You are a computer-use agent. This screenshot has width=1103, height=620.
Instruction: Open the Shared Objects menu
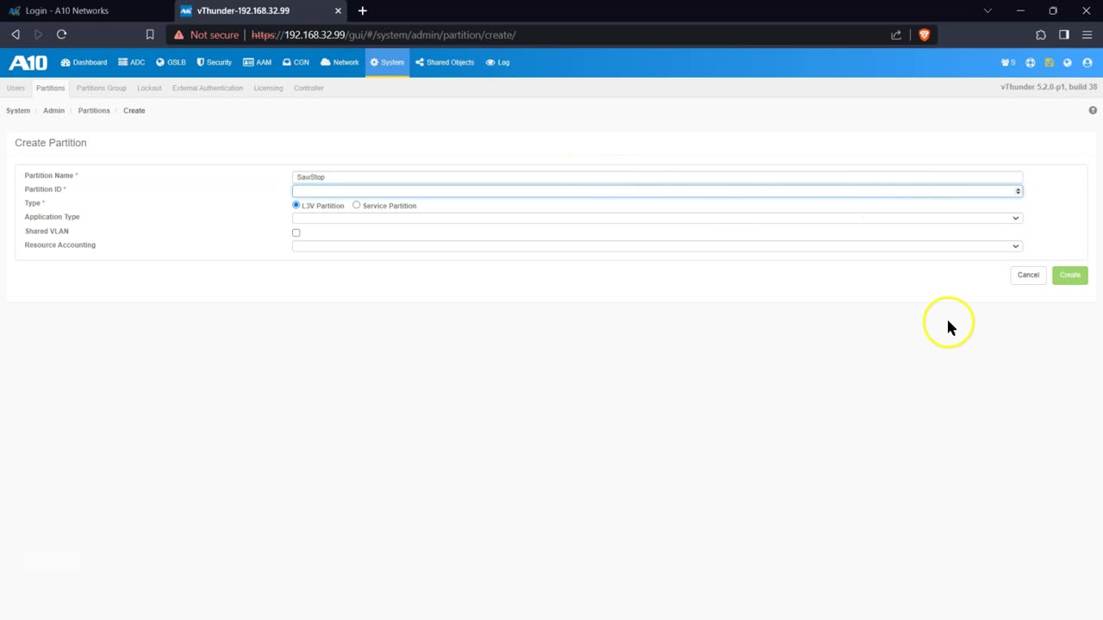pos(445,63)
